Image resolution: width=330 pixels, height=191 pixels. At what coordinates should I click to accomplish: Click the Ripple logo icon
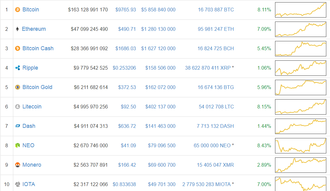pos(18,68)
